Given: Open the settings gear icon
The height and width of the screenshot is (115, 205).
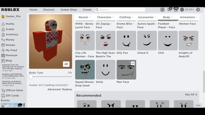Looking at the screenshot, I should [198, 10].
